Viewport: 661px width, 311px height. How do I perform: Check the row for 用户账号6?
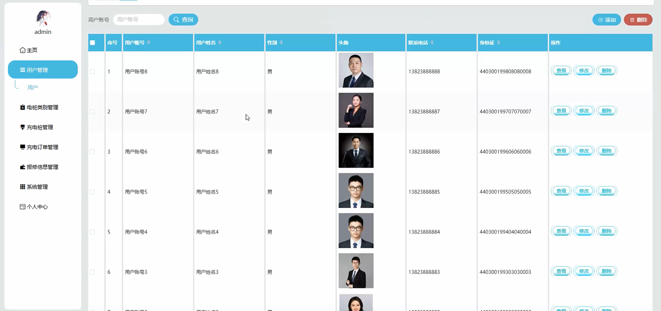click(92, 152)
